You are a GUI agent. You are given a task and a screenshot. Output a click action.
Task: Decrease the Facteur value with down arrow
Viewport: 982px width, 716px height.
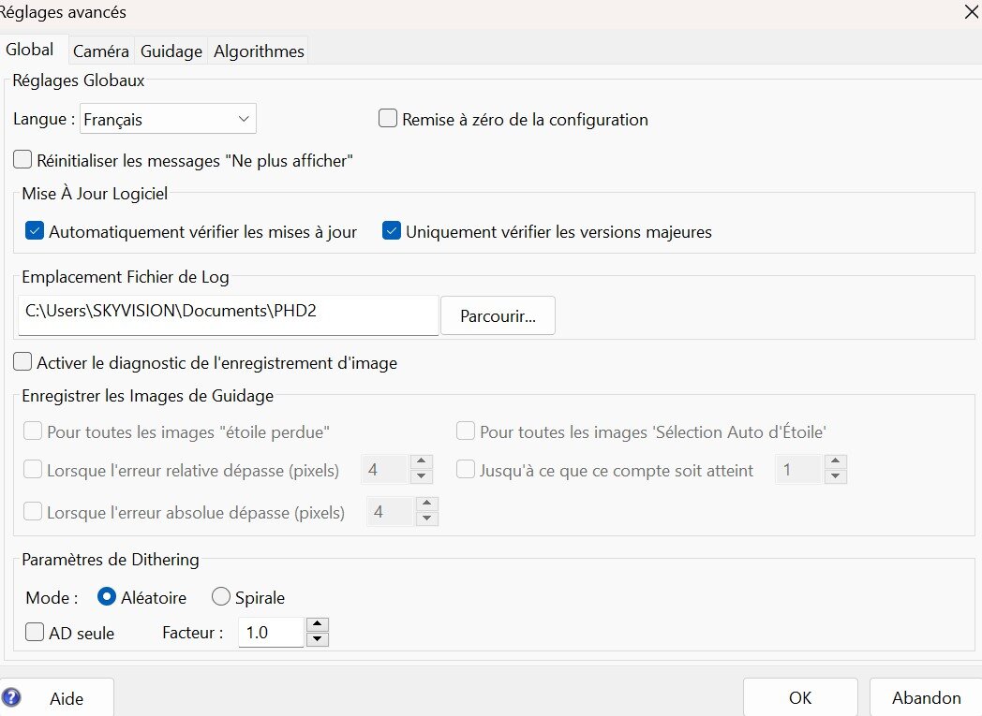[x=318, y=639]
